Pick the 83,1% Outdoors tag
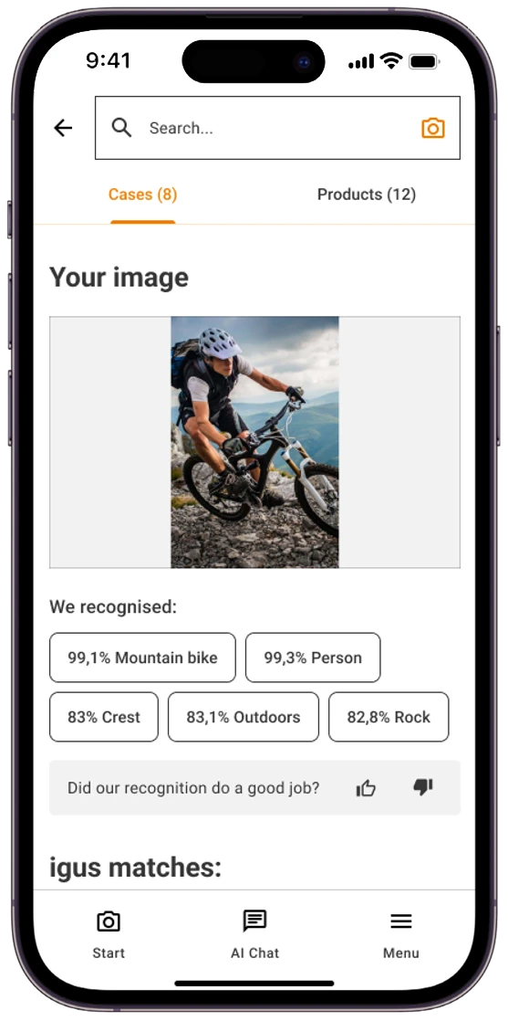This screenshot has height=1021, width=508. 244,717
